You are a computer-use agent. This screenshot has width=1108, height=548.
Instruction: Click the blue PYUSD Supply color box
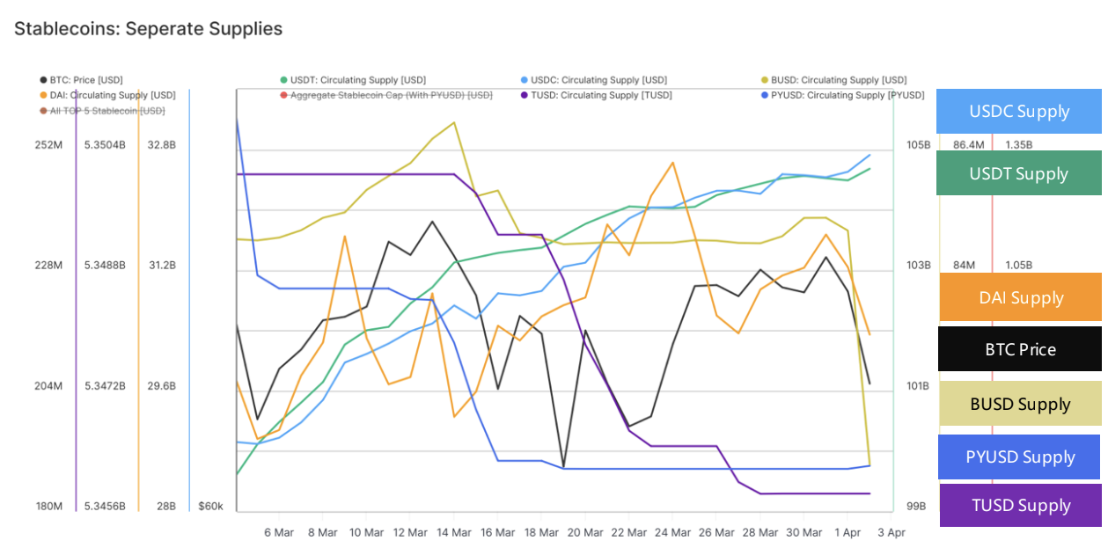pos(1020,457)
